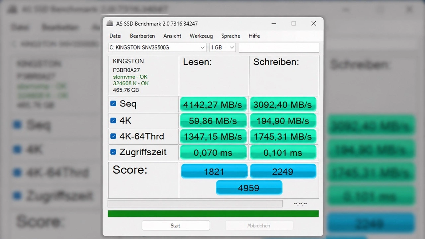Click the 4K read result 59,86 MB/s
The image size is (425, 239).
click(x=213, y=121)
